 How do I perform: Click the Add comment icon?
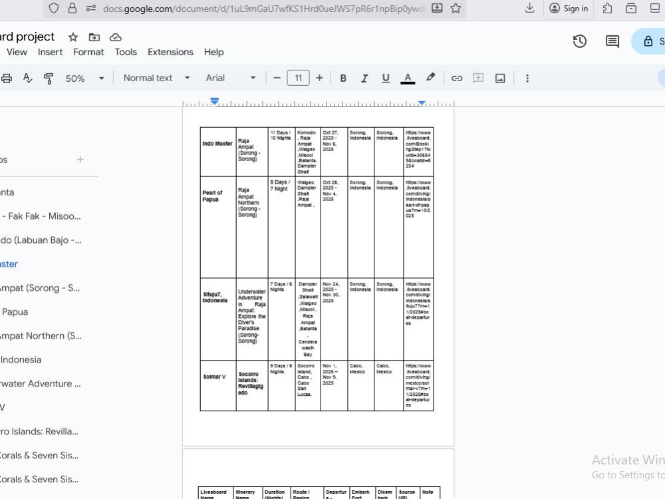coord(478,78)
